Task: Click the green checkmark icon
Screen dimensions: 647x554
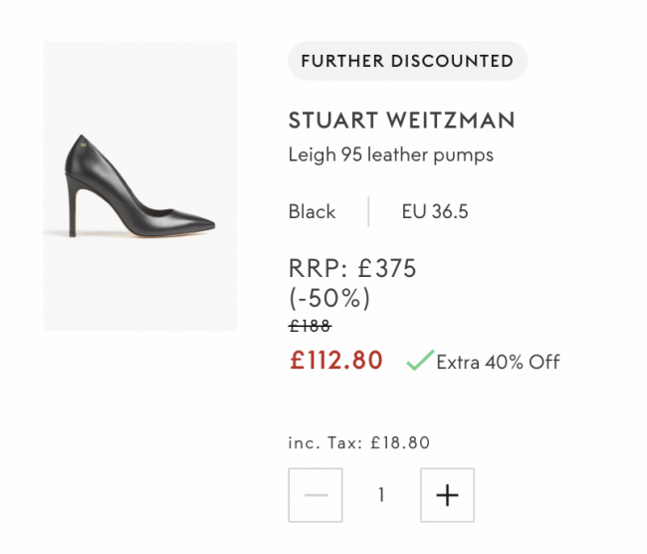Action: (420, 360)
